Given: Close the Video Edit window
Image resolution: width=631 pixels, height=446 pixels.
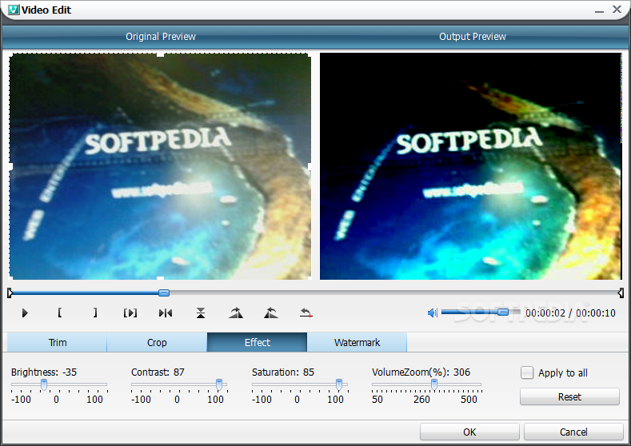Looking at the screenshot, I should click(617, 10).
